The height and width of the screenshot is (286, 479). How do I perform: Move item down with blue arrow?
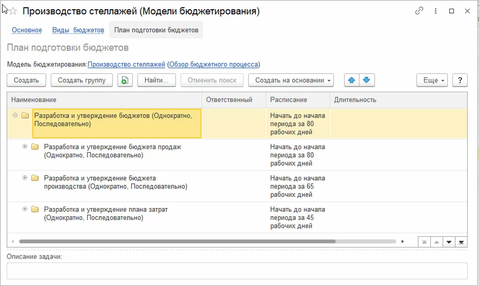(x=366, y=80)
